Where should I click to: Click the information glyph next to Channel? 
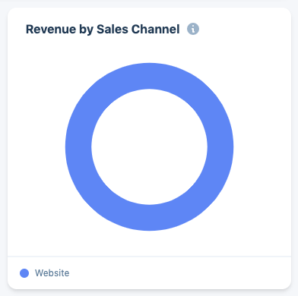tap(193, 29)
